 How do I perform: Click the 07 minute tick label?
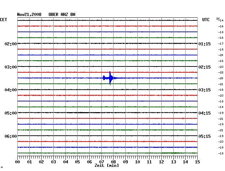101,162
